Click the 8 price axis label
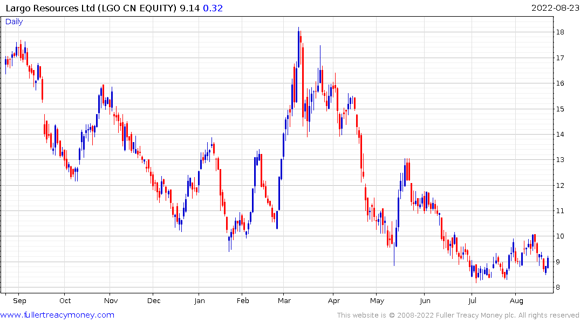The image size is (580, 323). point(558,287)
